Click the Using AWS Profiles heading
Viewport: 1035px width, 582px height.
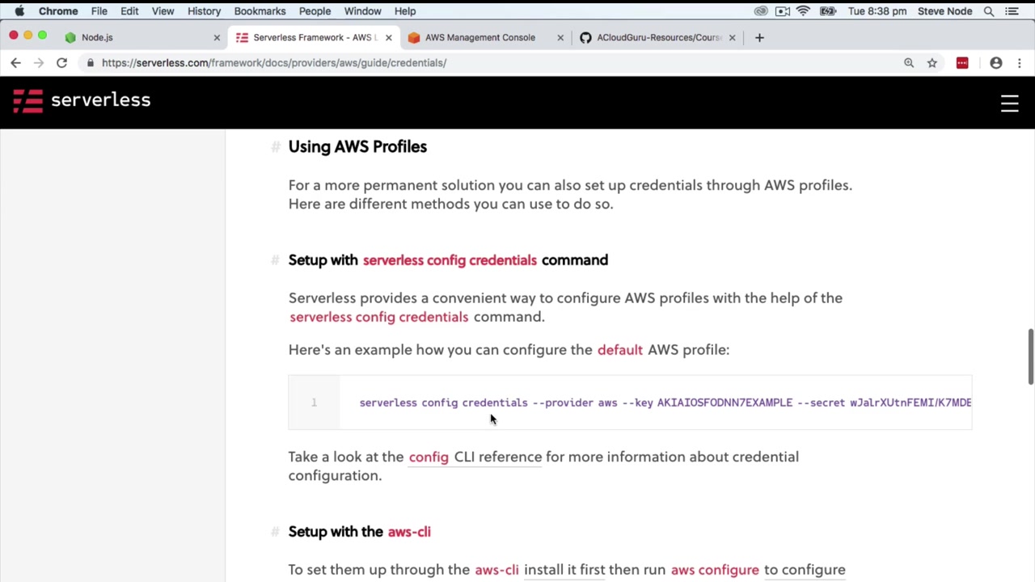pos(357,146)
